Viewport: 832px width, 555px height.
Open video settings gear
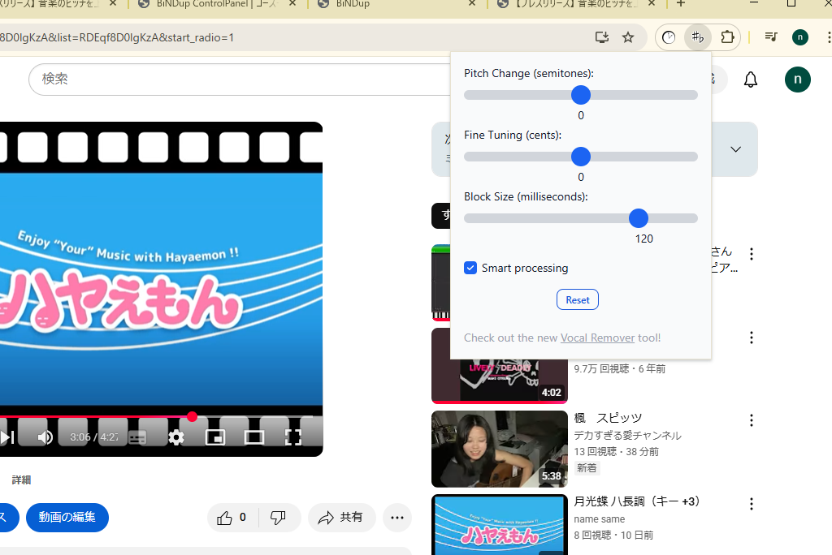tap(176, 437)
